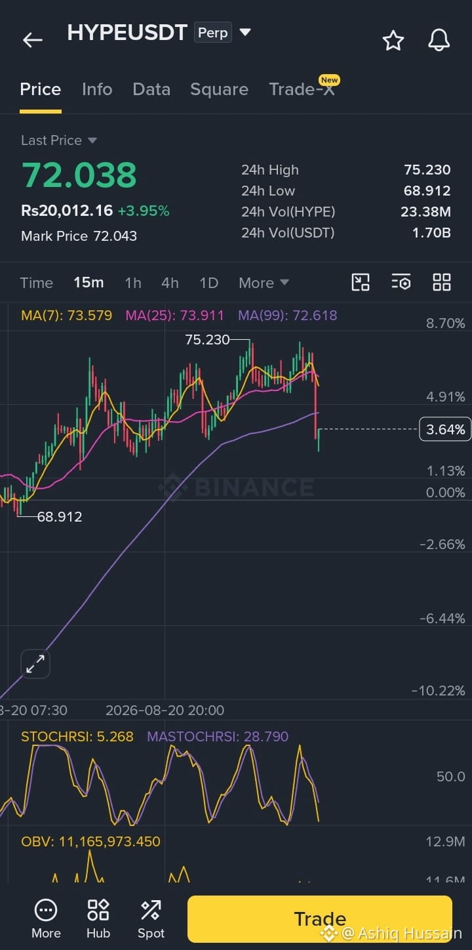Expand the HYPEUSDT pair selector arrow
Viewport: 472px width, 950px height.
point(245,32)
